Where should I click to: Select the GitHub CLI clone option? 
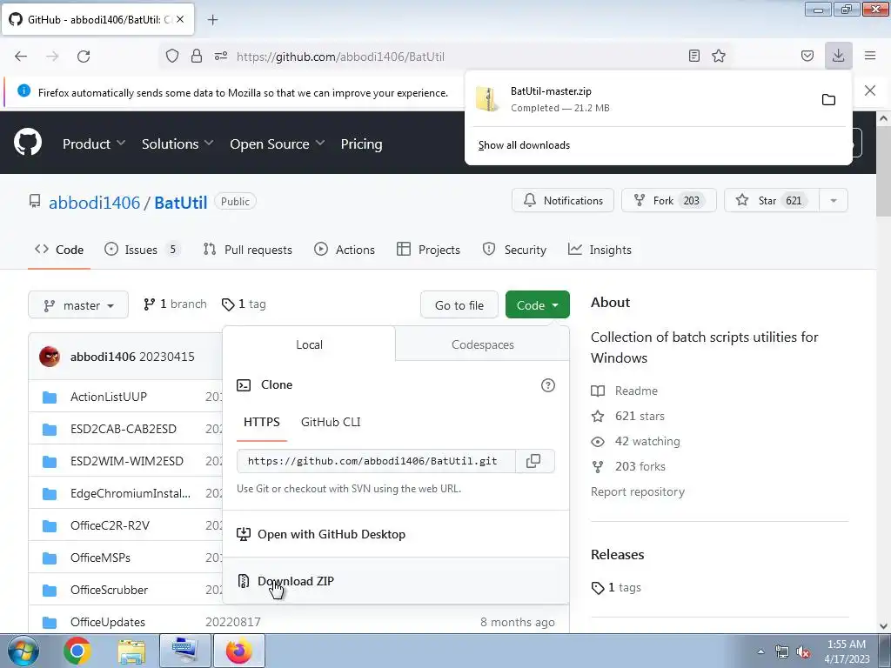click(x=331, y=422)
